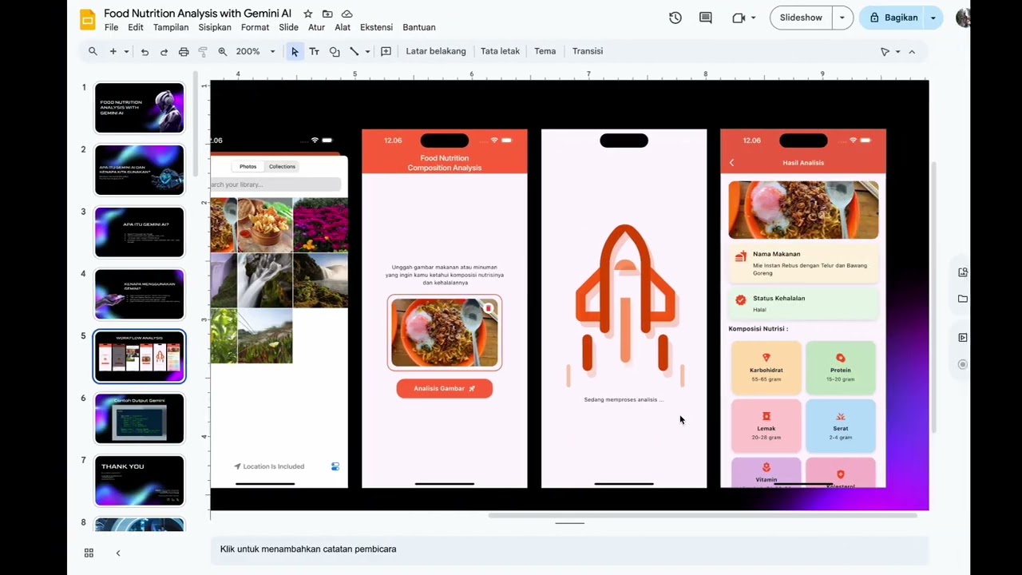
Task: Open the Sisipkan menu
Action: pos(215,27)
